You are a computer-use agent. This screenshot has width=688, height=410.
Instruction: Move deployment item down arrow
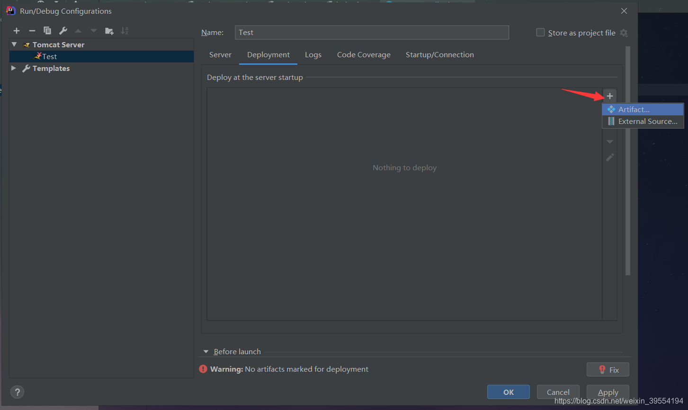pos(610,142)
